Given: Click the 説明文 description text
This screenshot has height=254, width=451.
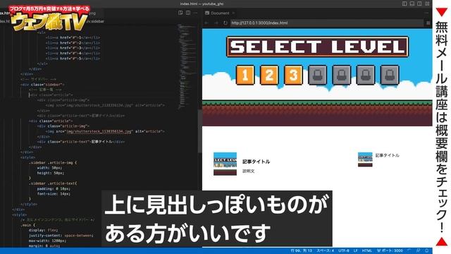Looking at the screenshot, I should [x=248, y=171].
